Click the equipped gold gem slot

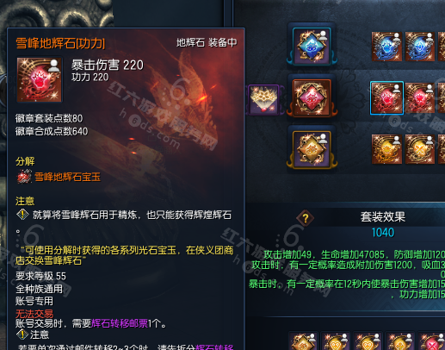point(312,149)
